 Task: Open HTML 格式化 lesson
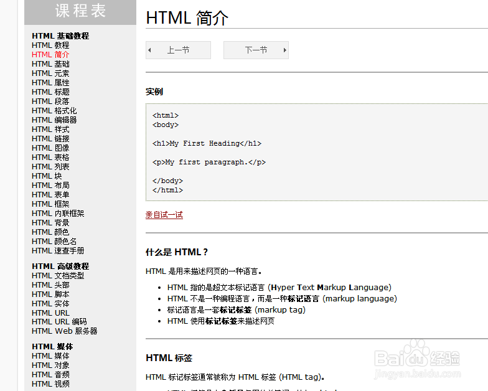click(54, 111)
